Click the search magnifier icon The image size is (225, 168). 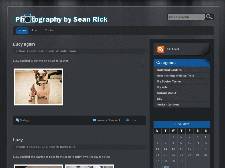coord(209,17)
